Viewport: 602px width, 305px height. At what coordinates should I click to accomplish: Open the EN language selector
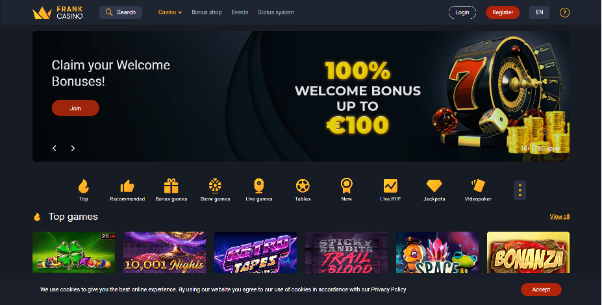tap(540, 12)
